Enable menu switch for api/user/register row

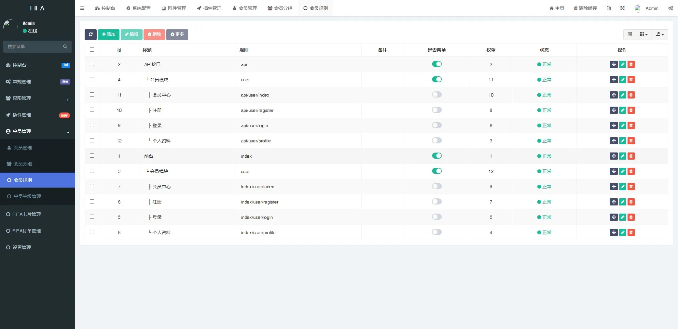coord(437,110)
